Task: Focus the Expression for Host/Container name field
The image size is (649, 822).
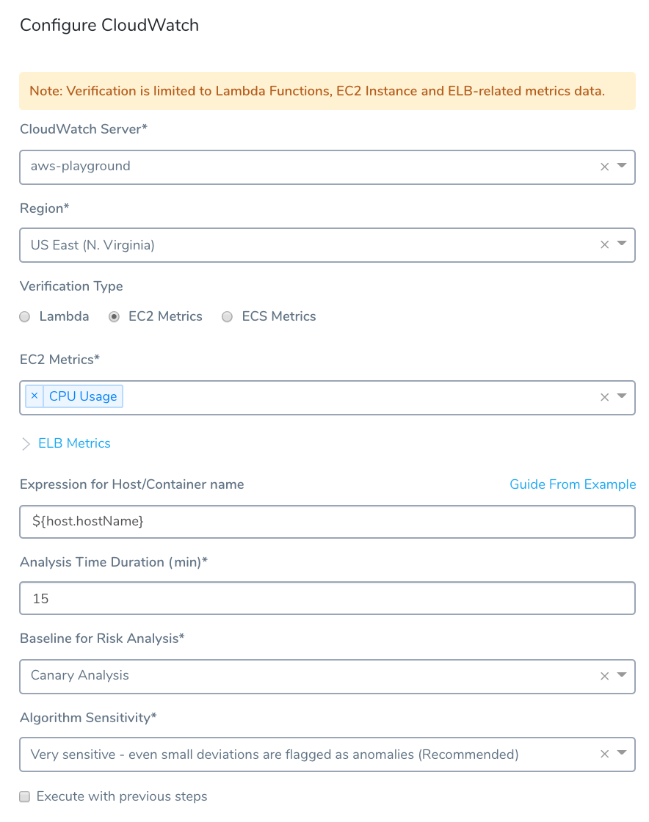Action: point(327,522)
